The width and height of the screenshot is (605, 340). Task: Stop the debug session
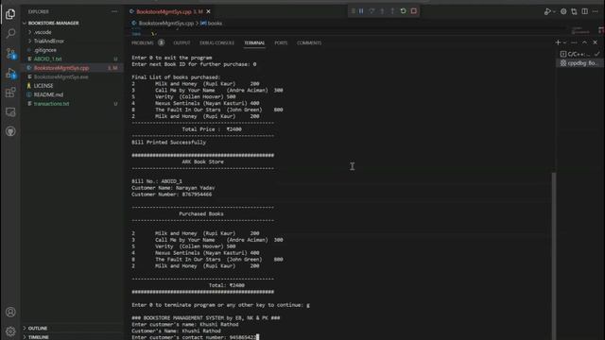[x=414, y=11]
